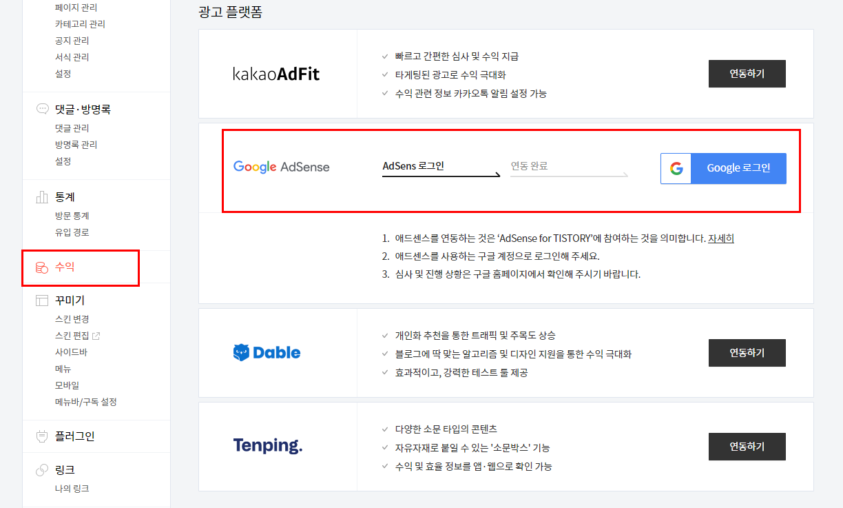Click the Dable logo

[x=267, y=353]
